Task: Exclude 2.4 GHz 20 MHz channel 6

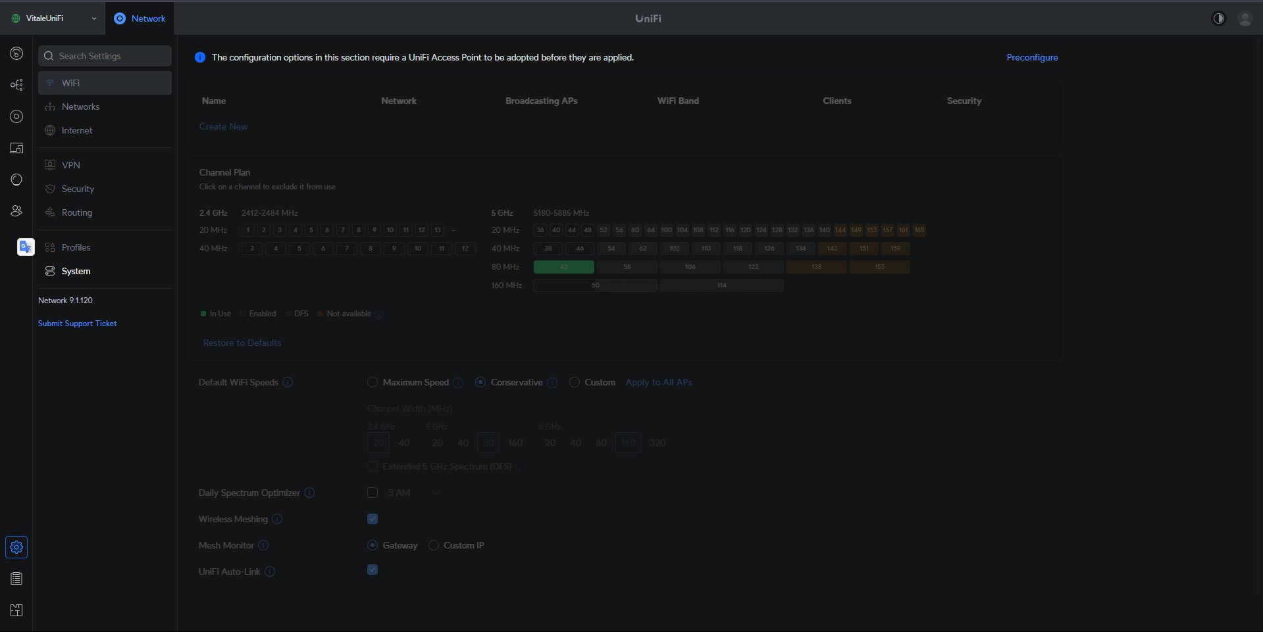Action: coord(327,230)
